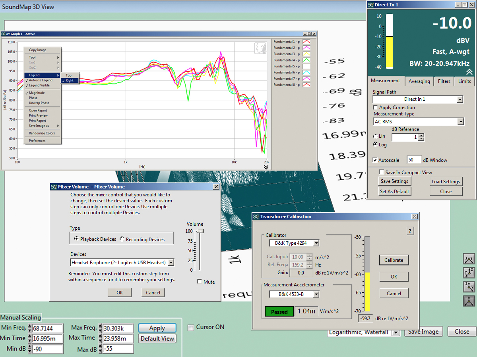
Task: Enable the Cursor ON checkbox
Action: click(x=191, y=327)
